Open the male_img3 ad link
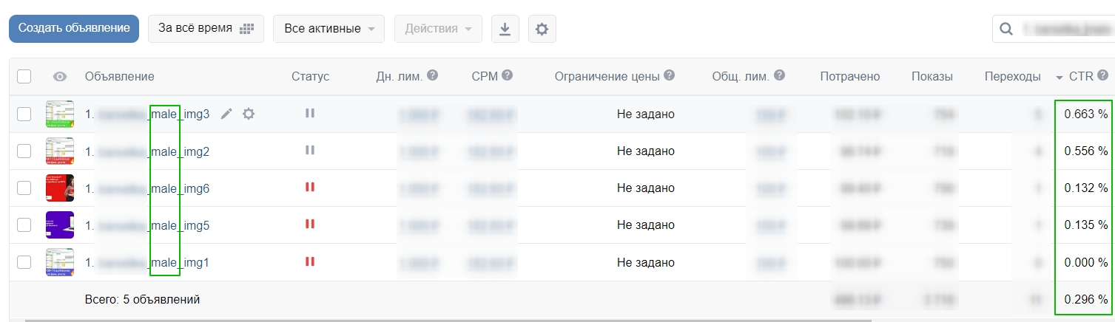The image size is (1115, 322). pos(147,114)
